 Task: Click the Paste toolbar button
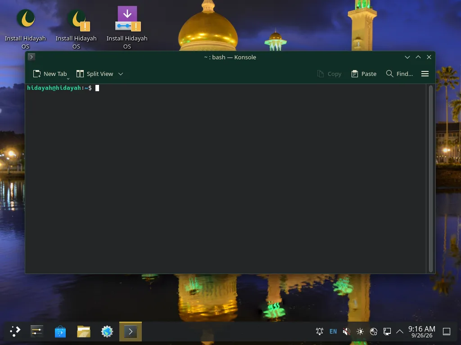click(x=364, y=74)
